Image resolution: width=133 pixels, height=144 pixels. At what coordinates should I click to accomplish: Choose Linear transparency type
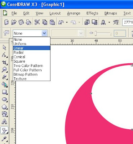click(x=32, y=48)
